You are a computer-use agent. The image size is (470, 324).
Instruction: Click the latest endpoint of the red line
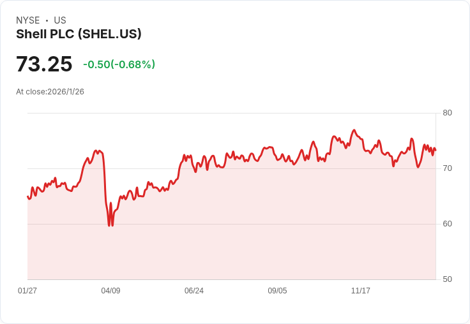coord(436,150)
